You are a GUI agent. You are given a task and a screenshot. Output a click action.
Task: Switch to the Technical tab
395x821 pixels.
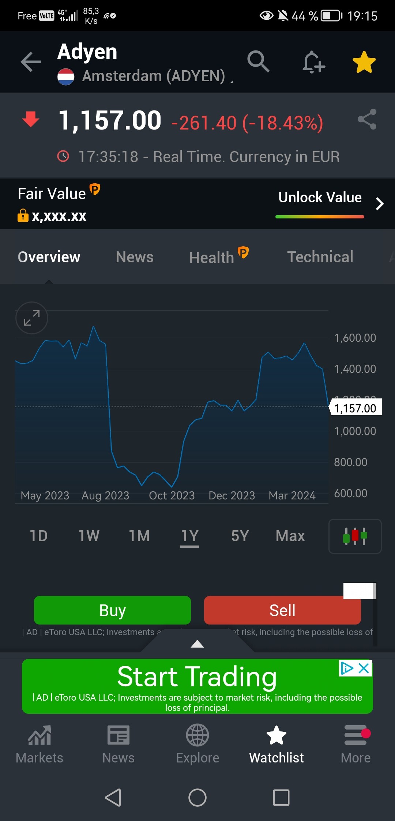pos(320,257)
